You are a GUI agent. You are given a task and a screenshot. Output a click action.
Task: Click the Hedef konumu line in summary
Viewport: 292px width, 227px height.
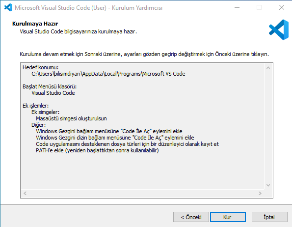[41, 67]
